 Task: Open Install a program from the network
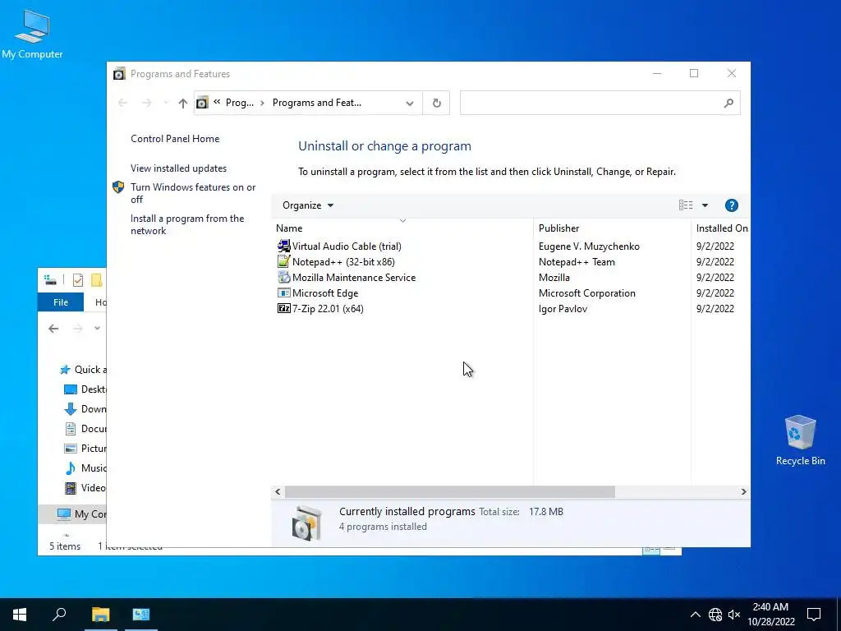(x=187, y=225)
